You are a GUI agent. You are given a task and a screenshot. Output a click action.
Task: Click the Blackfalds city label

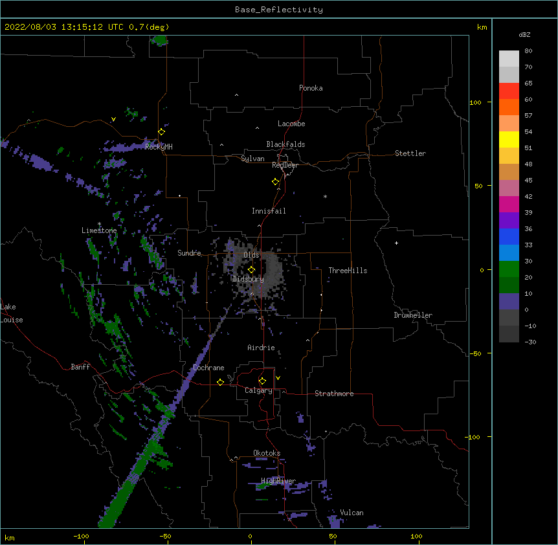coord(285,144)
